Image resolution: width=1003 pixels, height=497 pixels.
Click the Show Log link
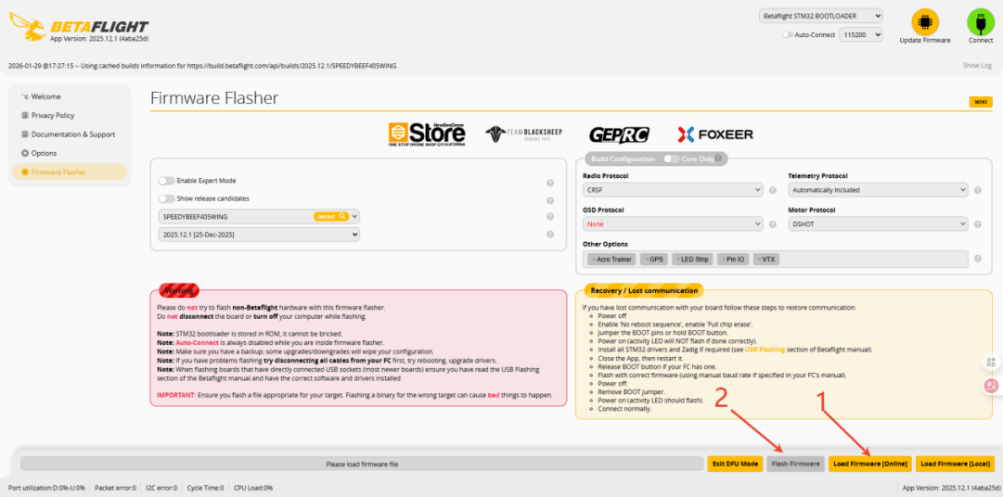[x=977, y=65]
